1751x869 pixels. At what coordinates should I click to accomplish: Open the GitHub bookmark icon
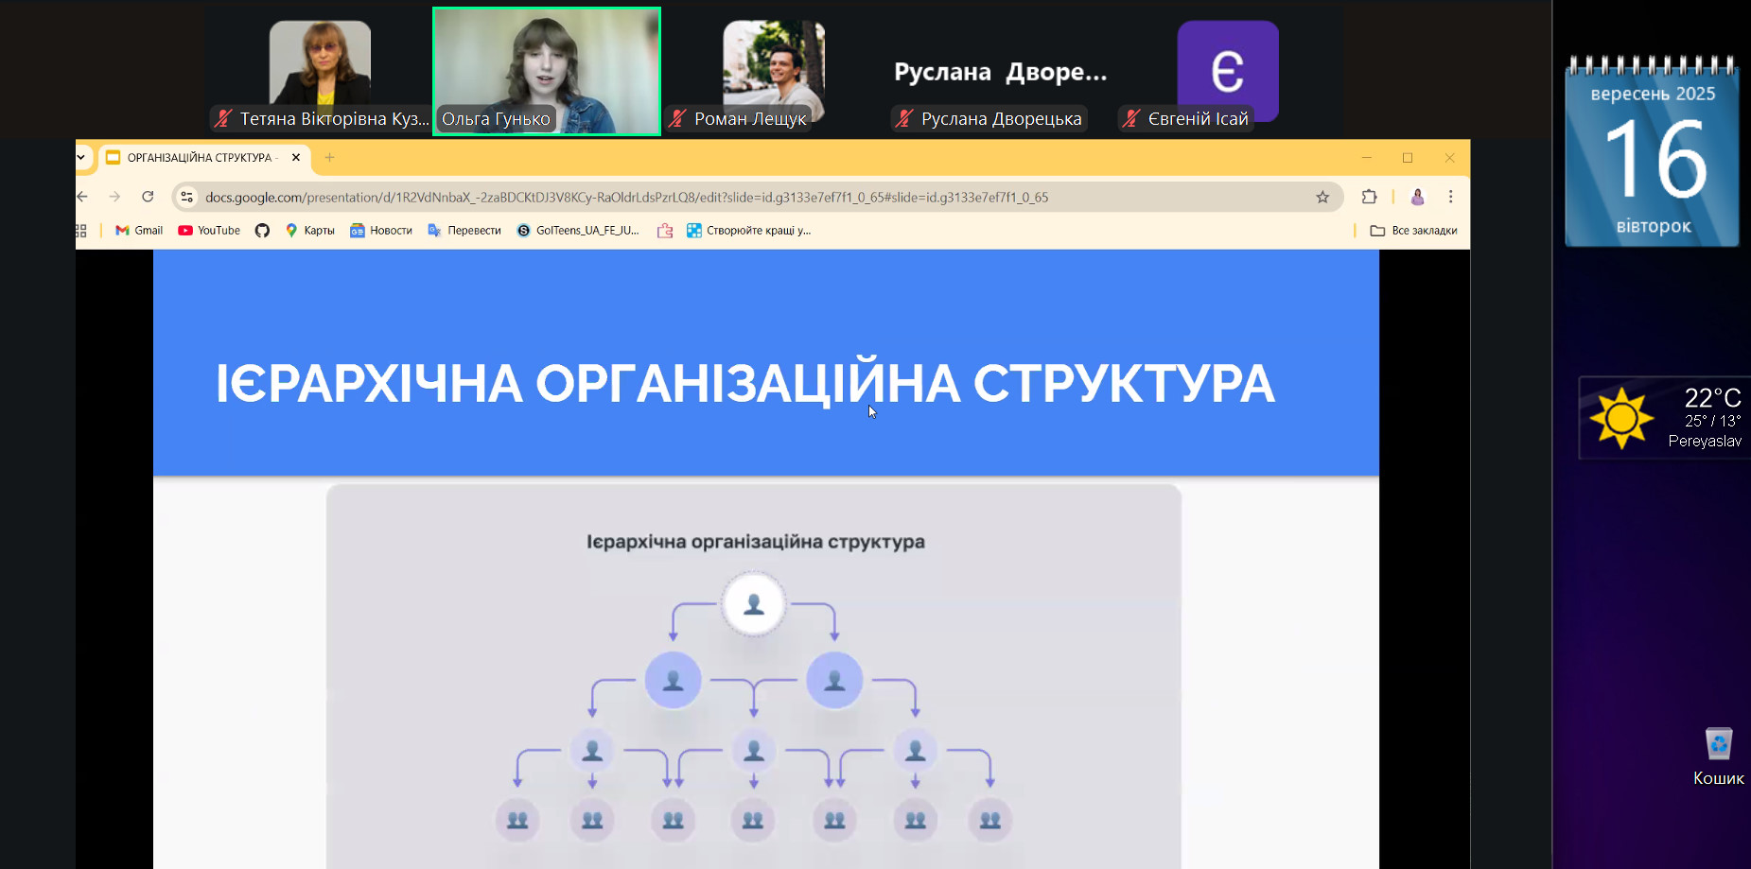(262, 231)
